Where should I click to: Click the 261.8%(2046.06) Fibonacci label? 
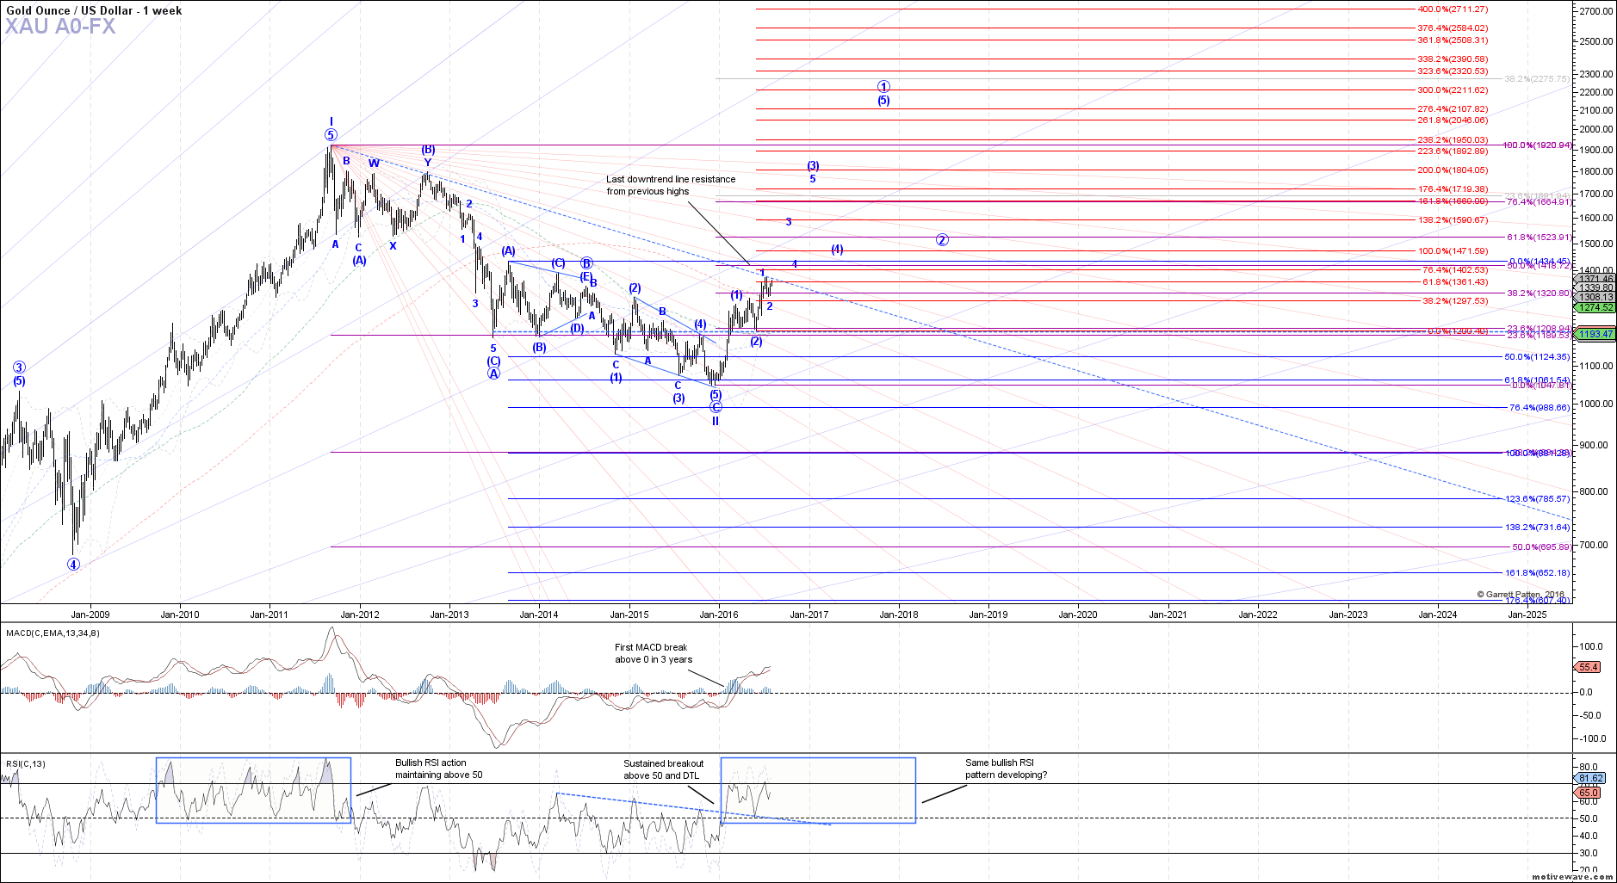(1453, 120)
